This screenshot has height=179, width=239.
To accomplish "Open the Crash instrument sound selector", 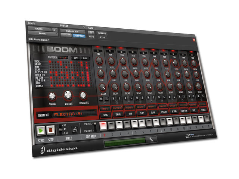I will pos(202,104).
